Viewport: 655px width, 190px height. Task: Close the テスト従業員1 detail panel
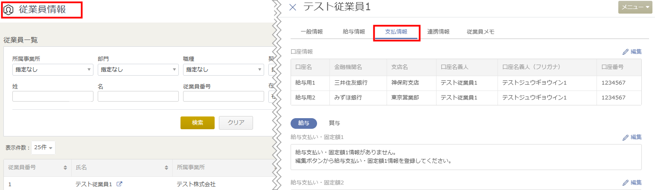coord(292,7)
